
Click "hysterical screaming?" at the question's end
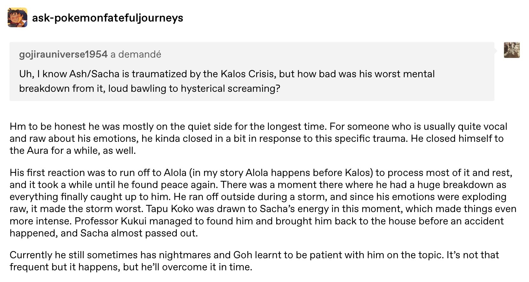tap(230, 88)
